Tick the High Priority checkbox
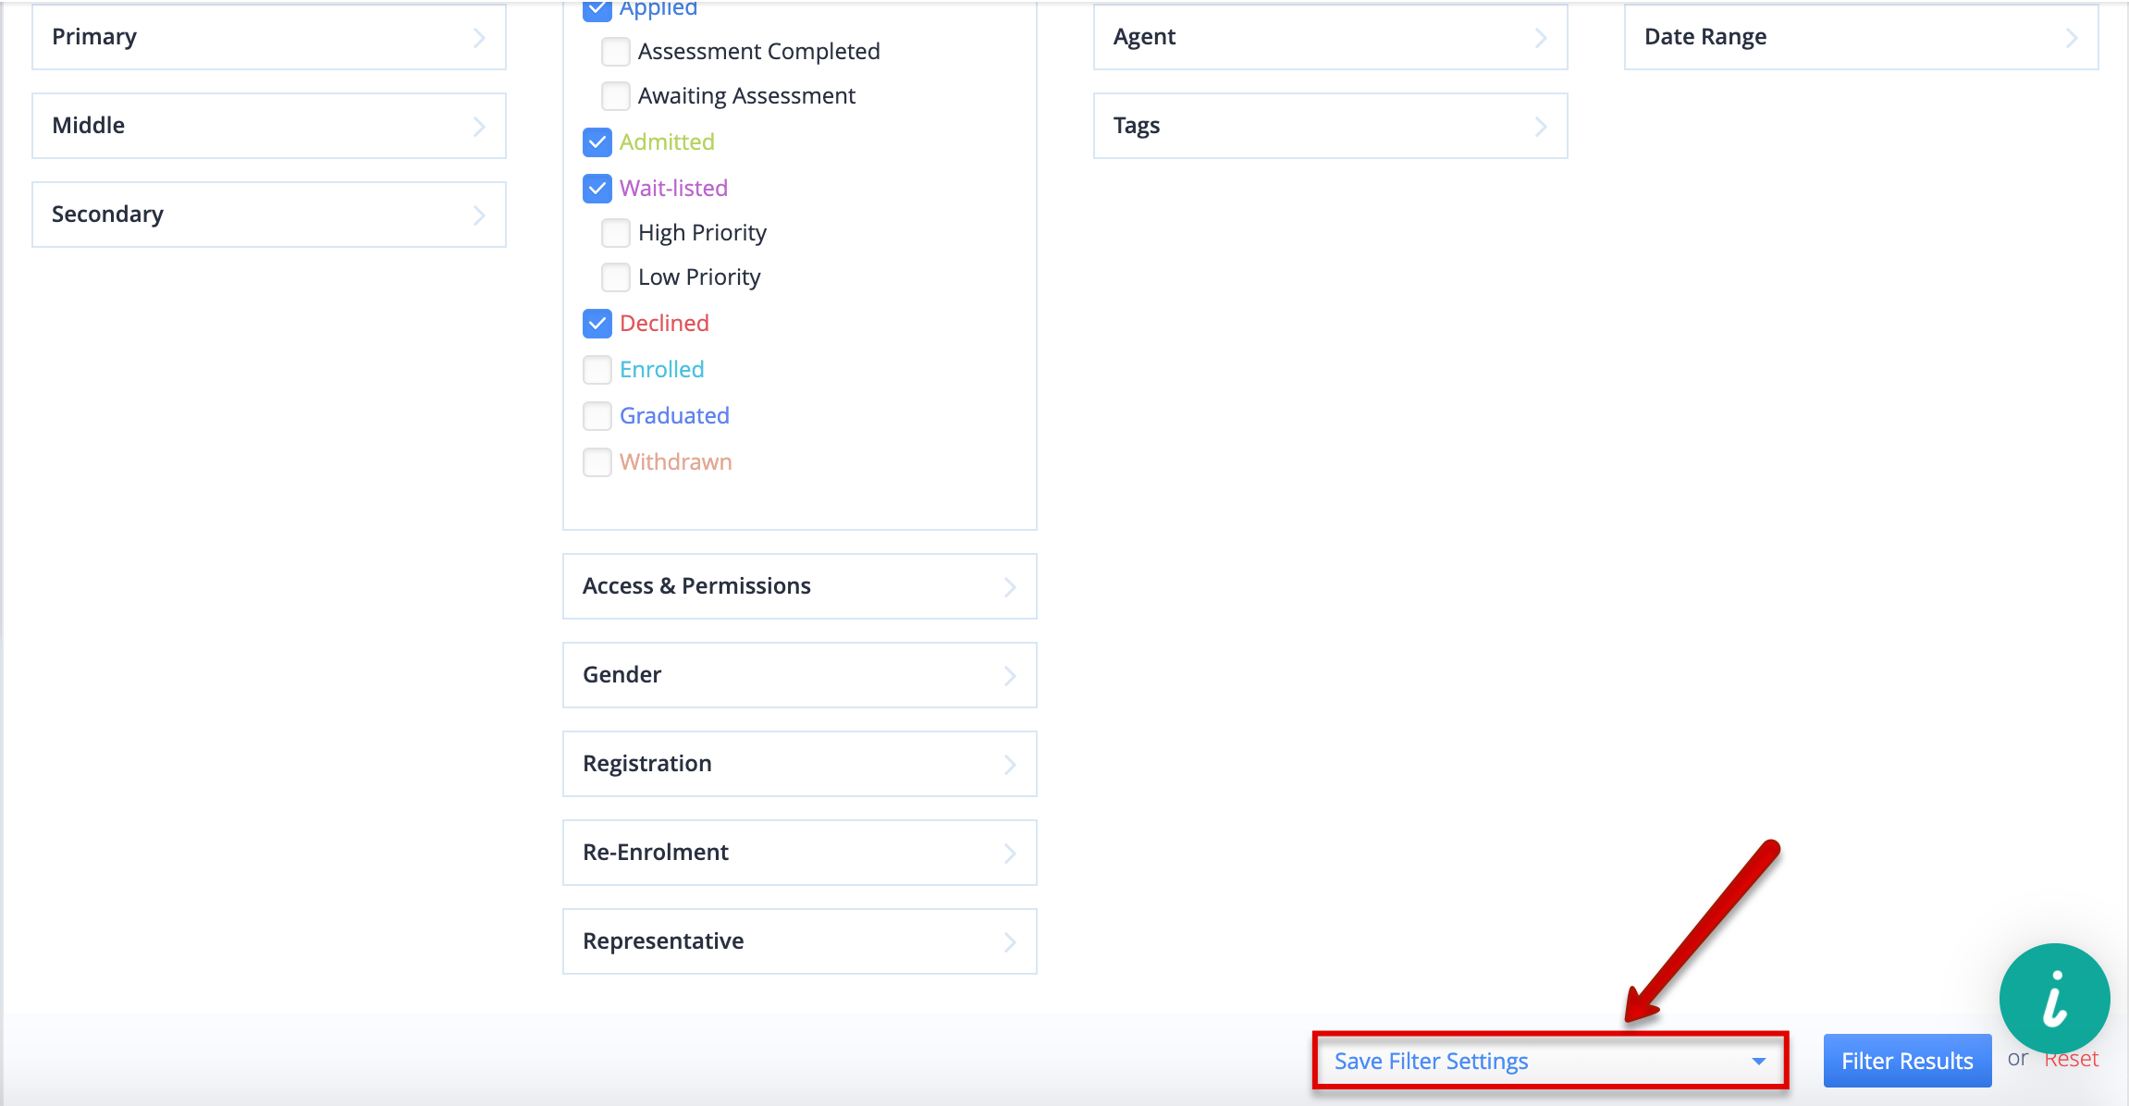Viewport: 2129px width, 1106px height. [x=616, y=233]
